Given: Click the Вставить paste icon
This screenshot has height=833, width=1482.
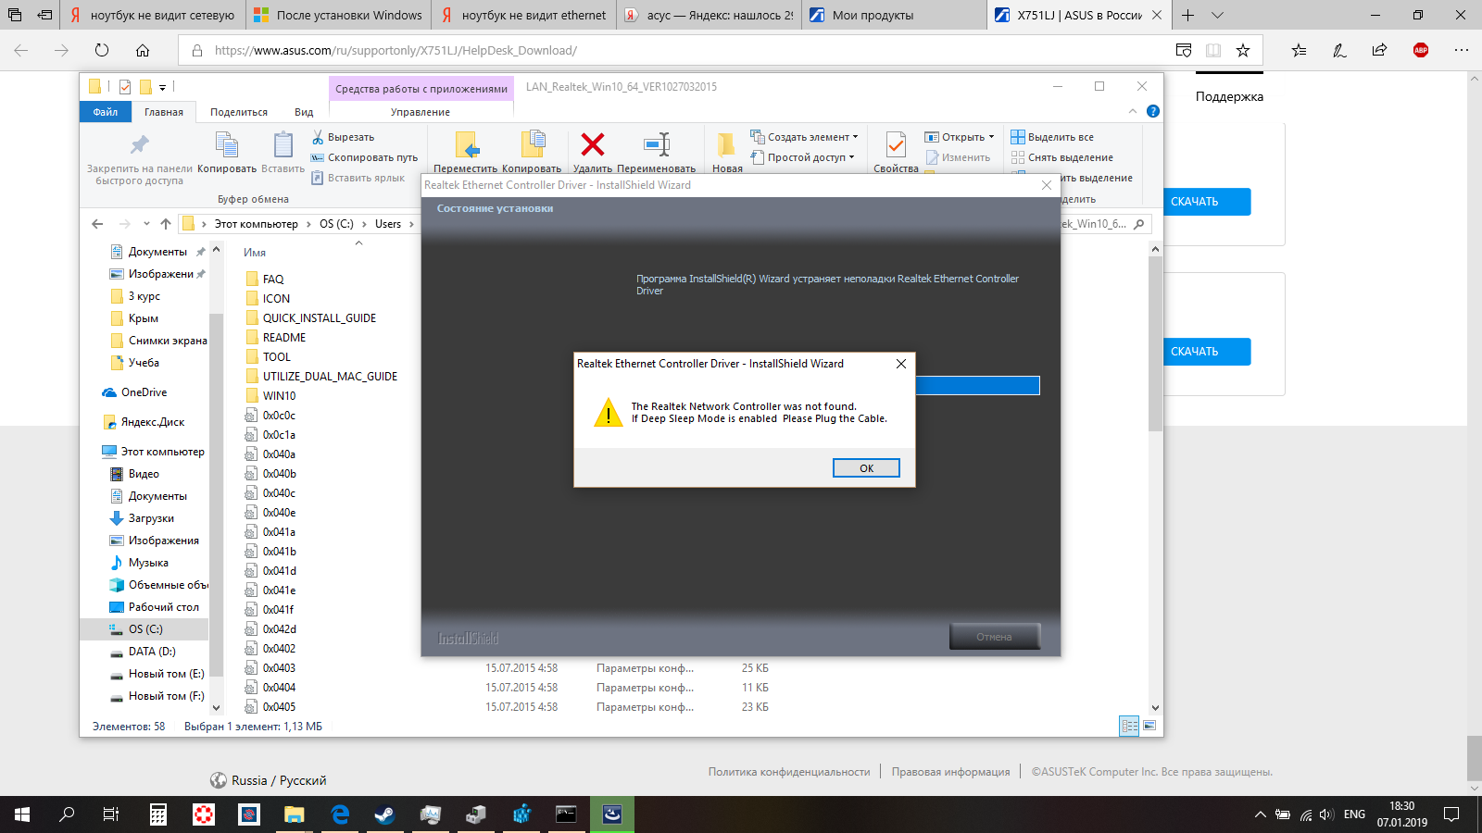Looking at the screenshot, I should click(283, 145).
